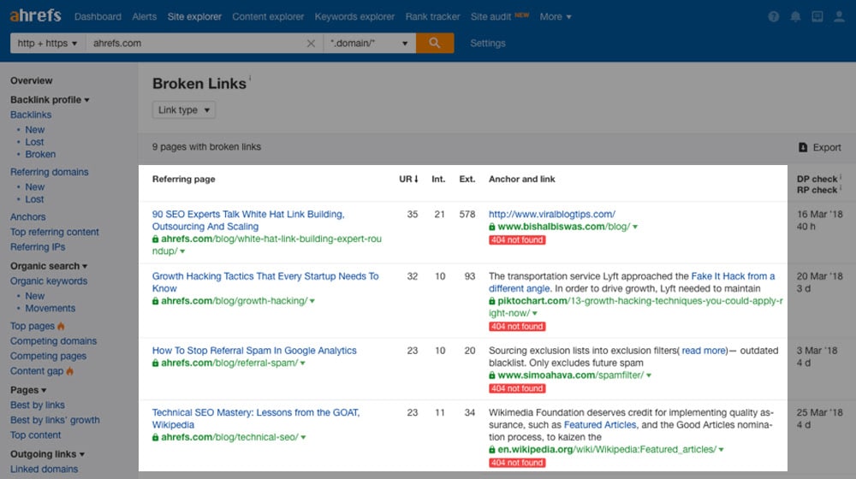Clear the ahrefs.com search field with X

(311, 44)
